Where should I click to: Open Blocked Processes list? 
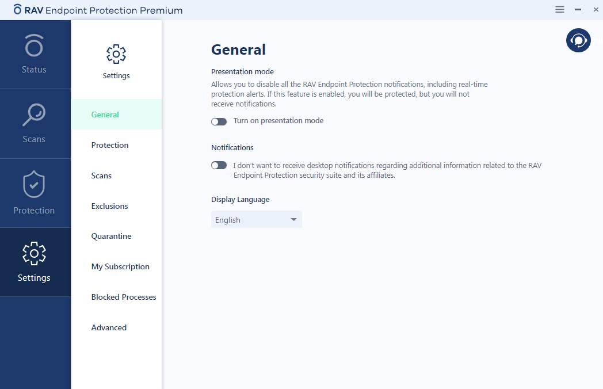pyautogui.click(x=124, y=297)
